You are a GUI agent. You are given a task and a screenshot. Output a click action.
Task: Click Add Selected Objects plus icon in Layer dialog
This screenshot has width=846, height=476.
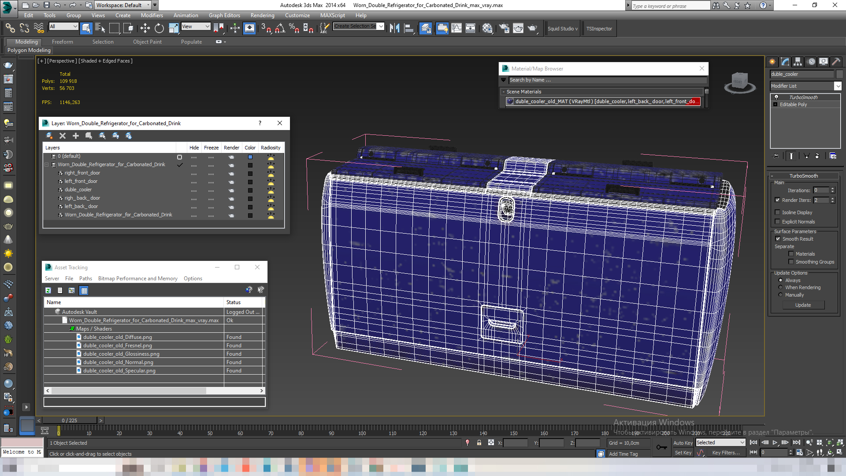coord(76,136)
